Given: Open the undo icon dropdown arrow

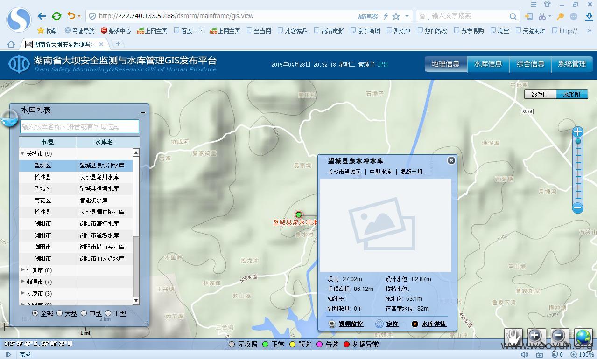Looking at the screenshot, I should [79, 16].
